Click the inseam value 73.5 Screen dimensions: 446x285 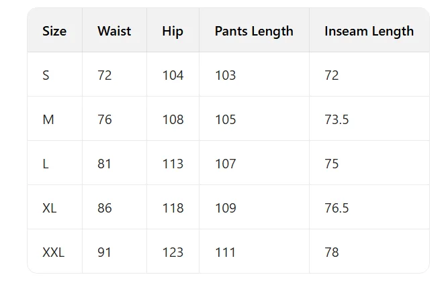click(x=337, y=119)
